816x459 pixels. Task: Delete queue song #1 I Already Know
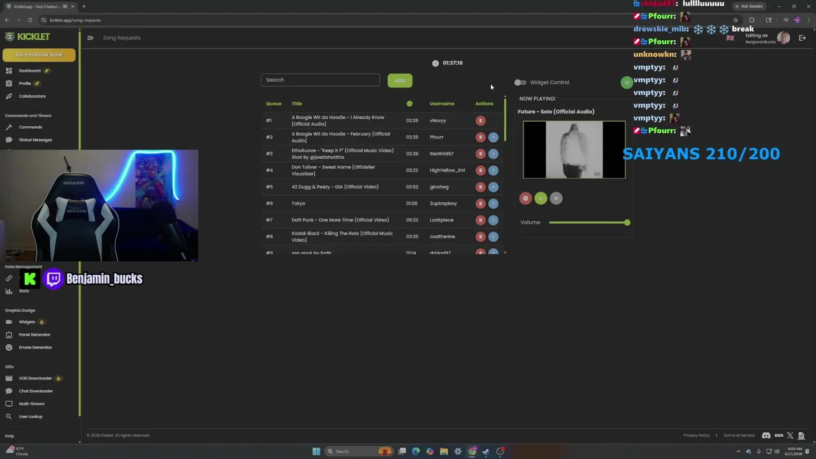pos(481,120)
